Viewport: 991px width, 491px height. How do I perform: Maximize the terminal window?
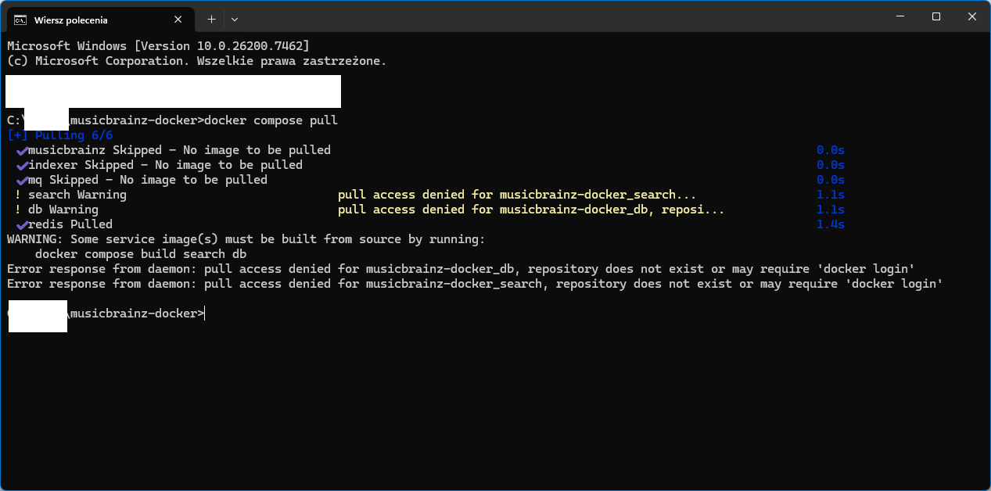pyautogui.click(x=936, y=16)
